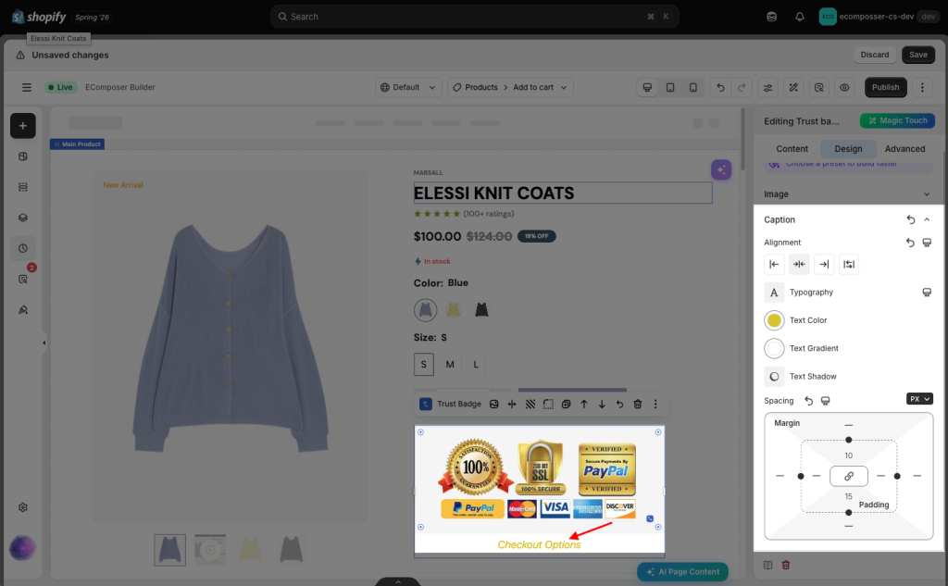Switch to the Content tab
Screen dimensions: 948x586
pos(792,149)
